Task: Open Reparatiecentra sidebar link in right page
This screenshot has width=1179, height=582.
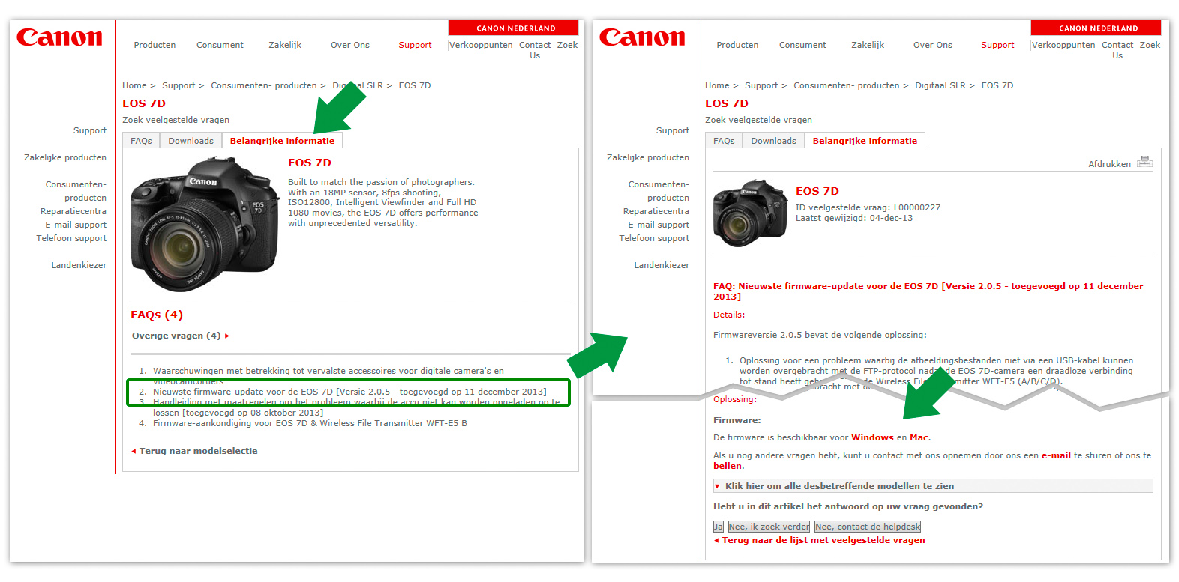Action: [656, 211]
